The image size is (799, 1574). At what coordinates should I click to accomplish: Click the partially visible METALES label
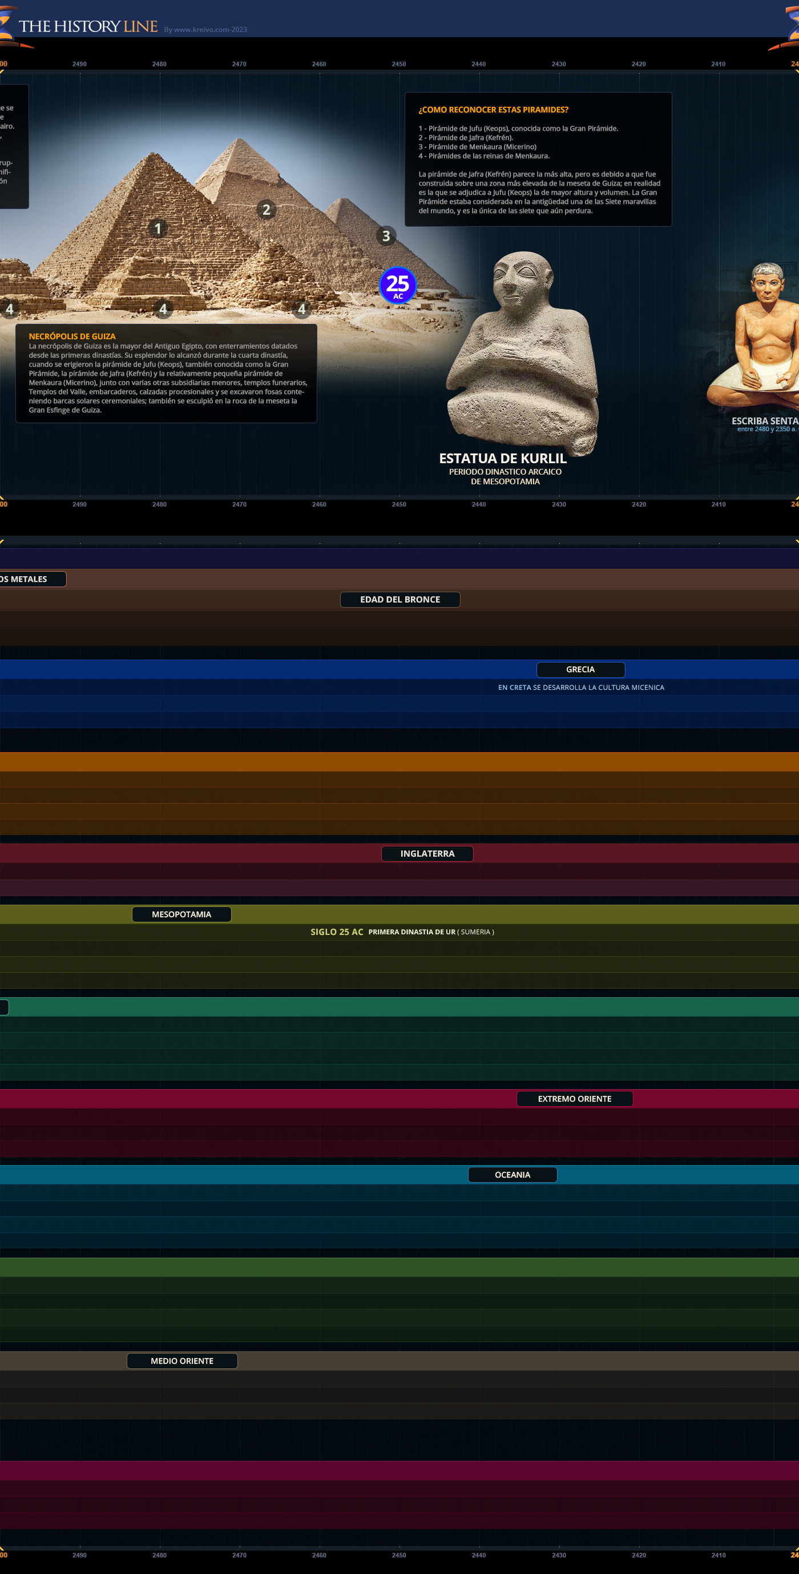[33, 579]
